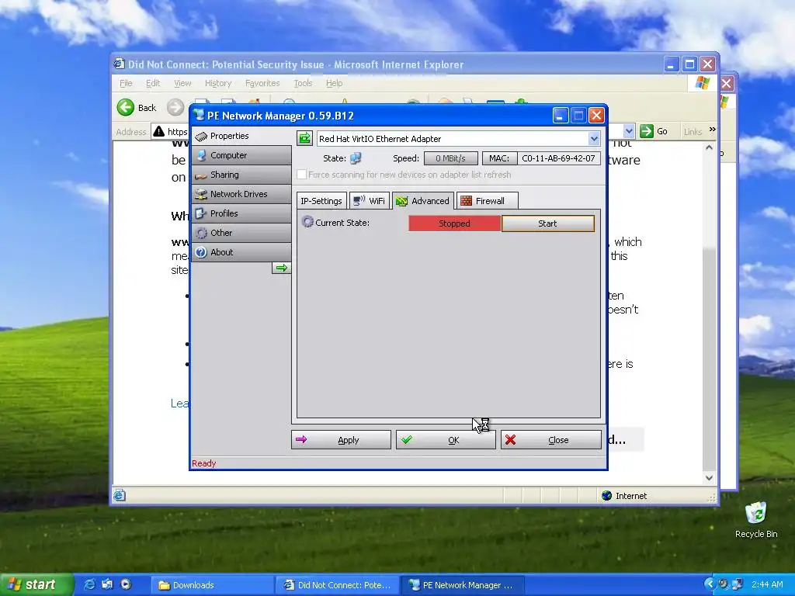
Task: Switch to the IP-Settings tab
Action: pyautogui.click(x=321, y=201)
